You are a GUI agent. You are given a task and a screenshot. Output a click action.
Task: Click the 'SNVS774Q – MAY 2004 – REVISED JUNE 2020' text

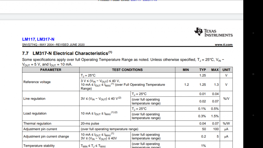click(53, 45)
